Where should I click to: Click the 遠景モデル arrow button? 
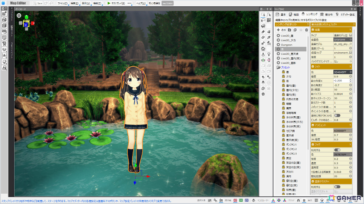pos(350,44)
